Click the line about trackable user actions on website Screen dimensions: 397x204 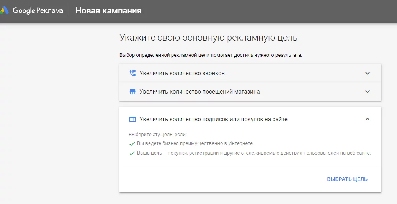254,153
